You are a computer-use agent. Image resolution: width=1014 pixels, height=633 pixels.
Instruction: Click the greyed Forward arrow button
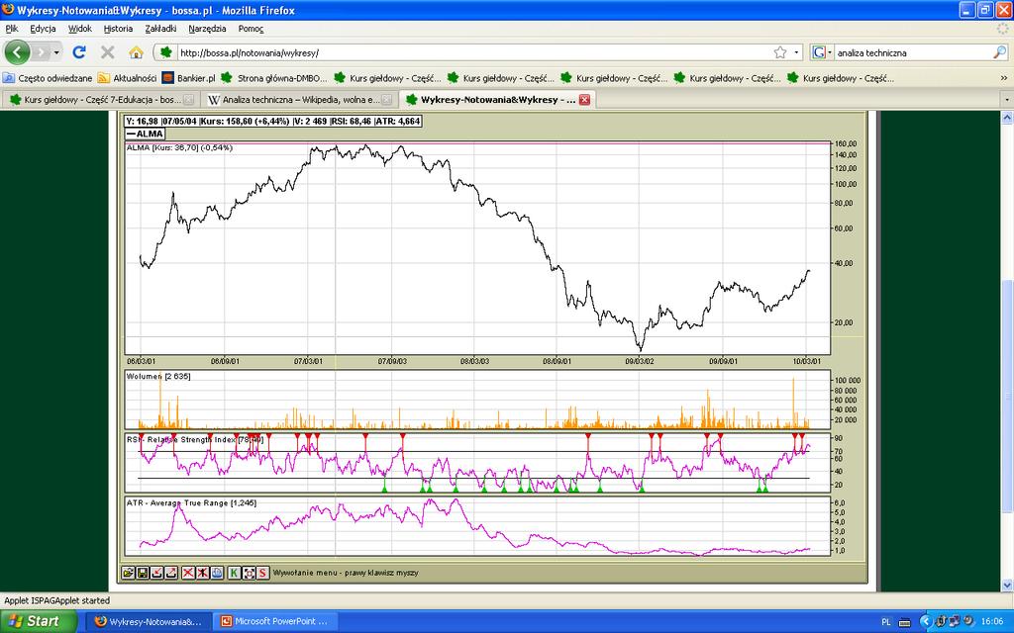click(x=41, y=52)
